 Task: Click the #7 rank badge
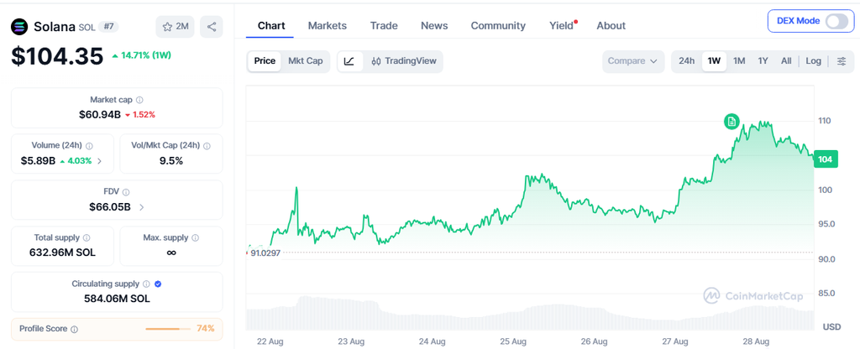[108, 27]
